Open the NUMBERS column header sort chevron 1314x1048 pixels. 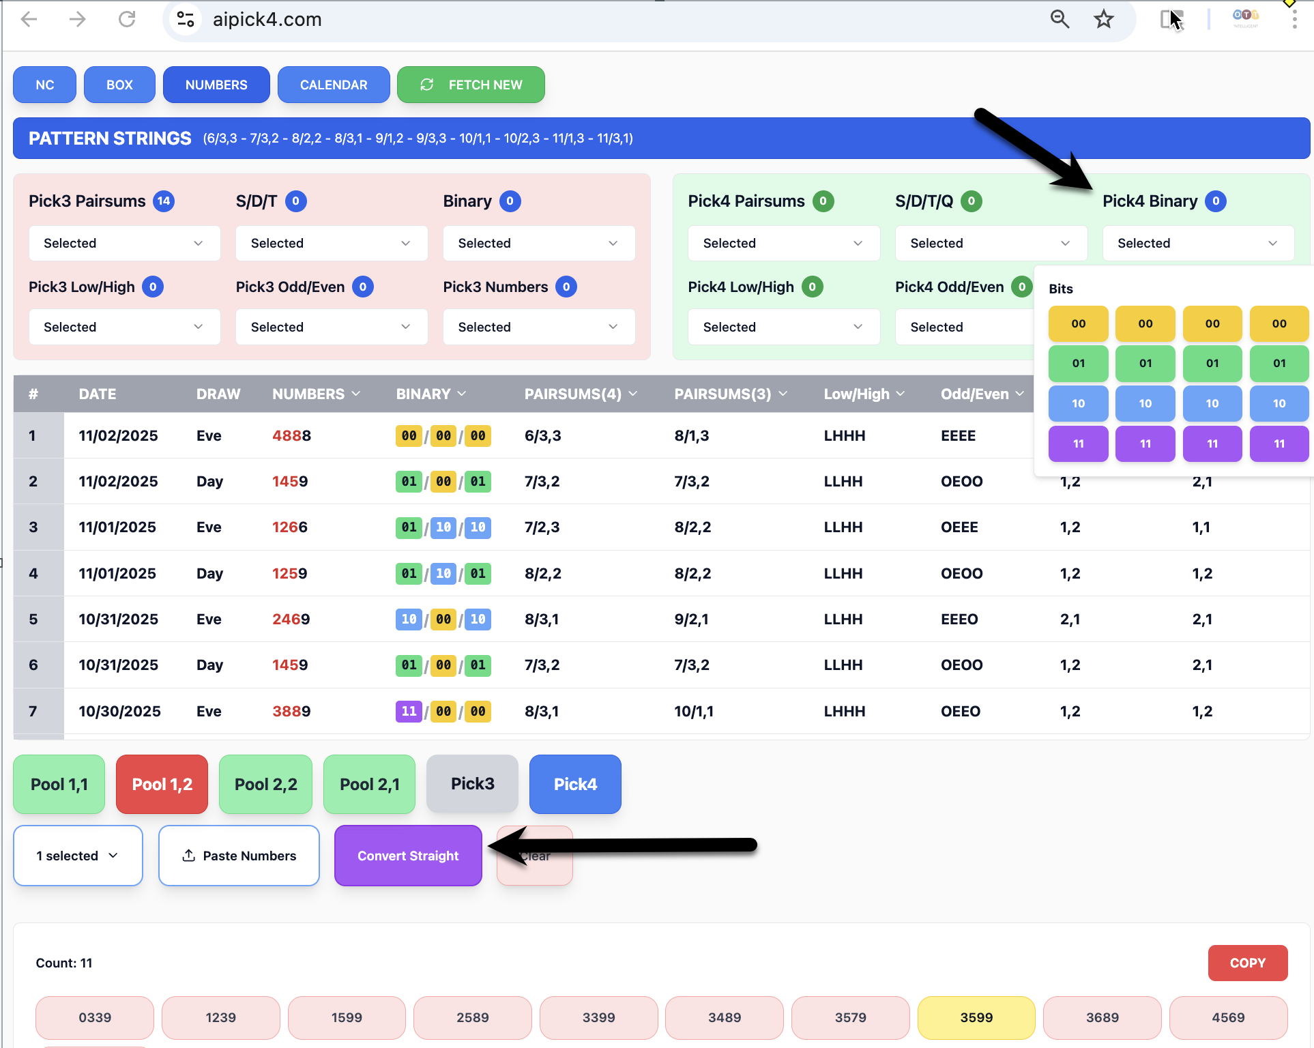(356, 394)
